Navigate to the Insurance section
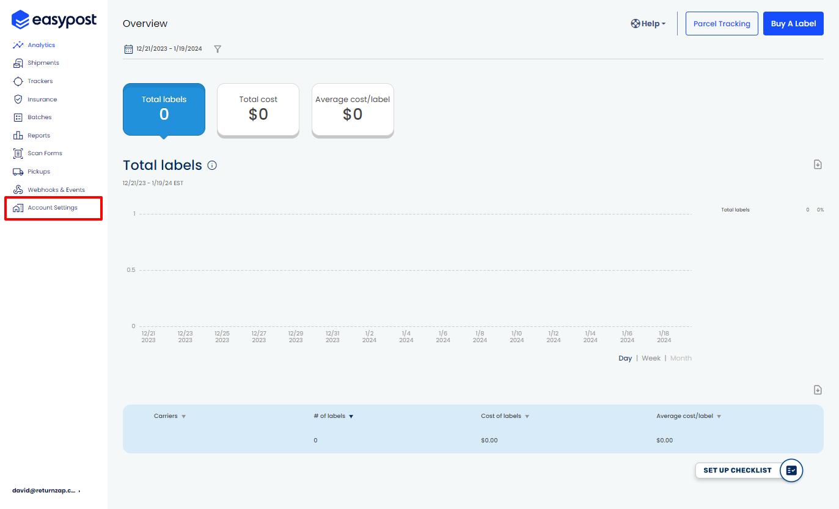Screen dimensions: 839x509 click(x=42, y=98)
